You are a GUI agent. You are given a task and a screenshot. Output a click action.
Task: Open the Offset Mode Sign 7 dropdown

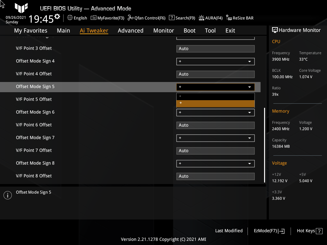(x=215, y=138)
